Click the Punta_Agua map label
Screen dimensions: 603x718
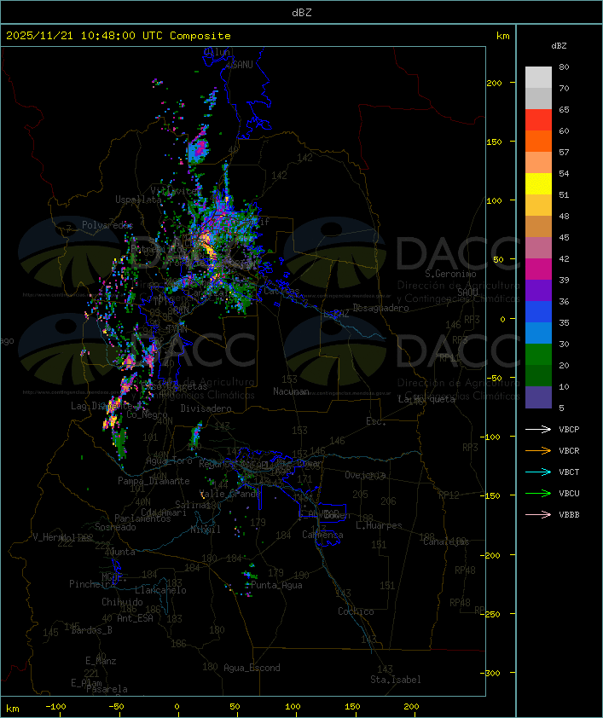[276, 585]
